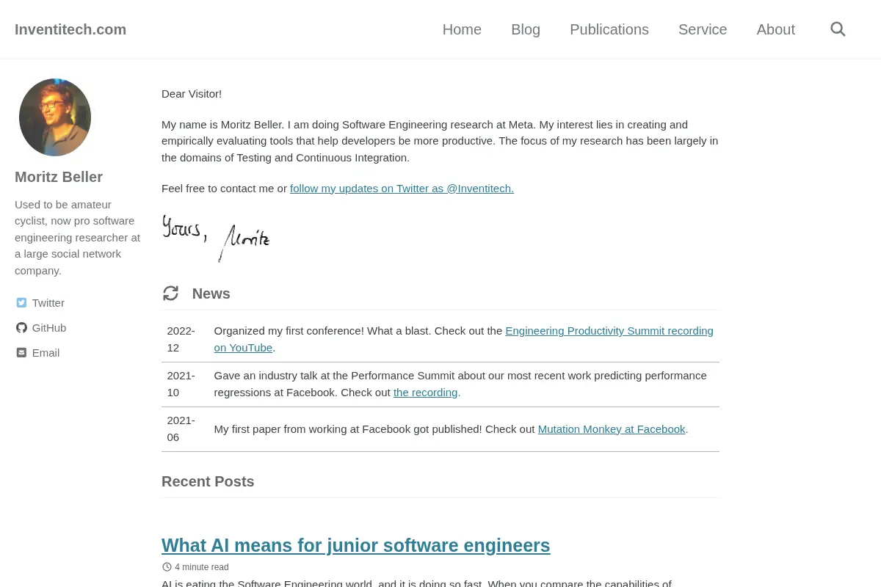Click the Email envelope icon
The height and width of the screenshot is (587, 881).
21,353
